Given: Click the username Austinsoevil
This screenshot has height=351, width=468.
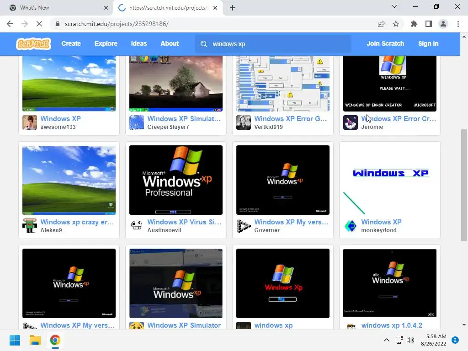Looking at the screenshot, I should (x=164, y=230).
